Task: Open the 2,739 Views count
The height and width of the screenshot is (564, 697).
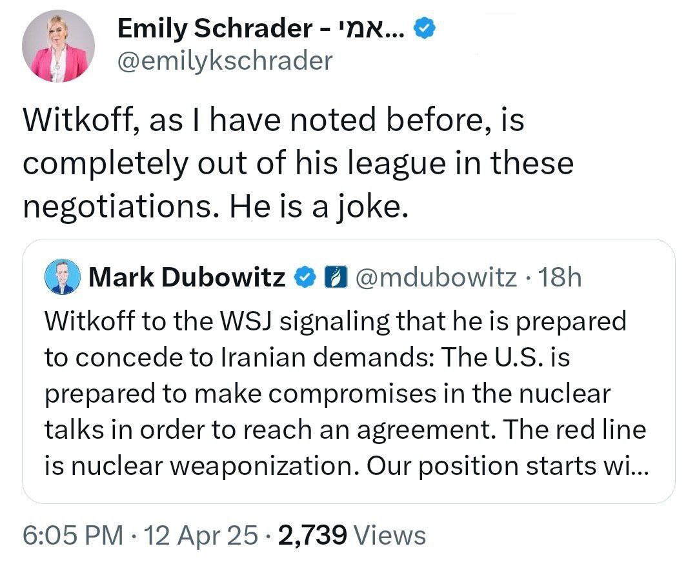Action: pos(352,535)
